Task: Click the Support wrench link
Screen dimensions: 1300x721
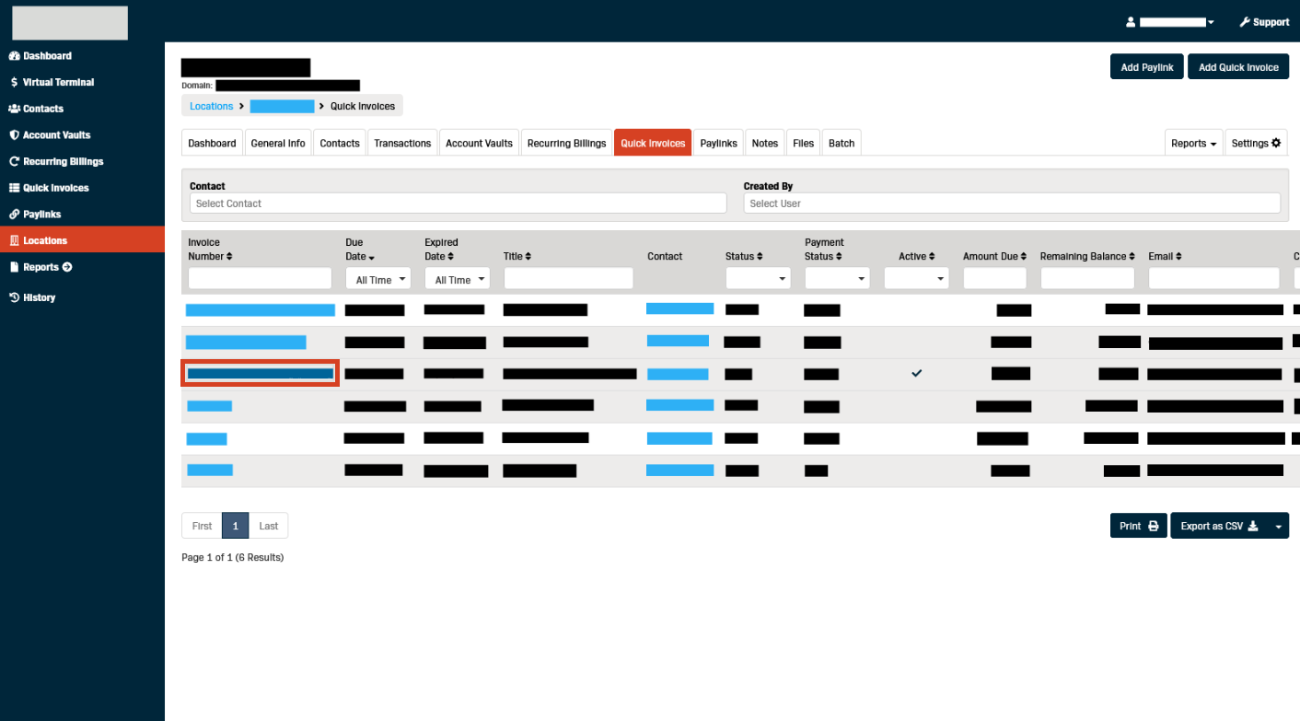Action: click(1264, 22)
